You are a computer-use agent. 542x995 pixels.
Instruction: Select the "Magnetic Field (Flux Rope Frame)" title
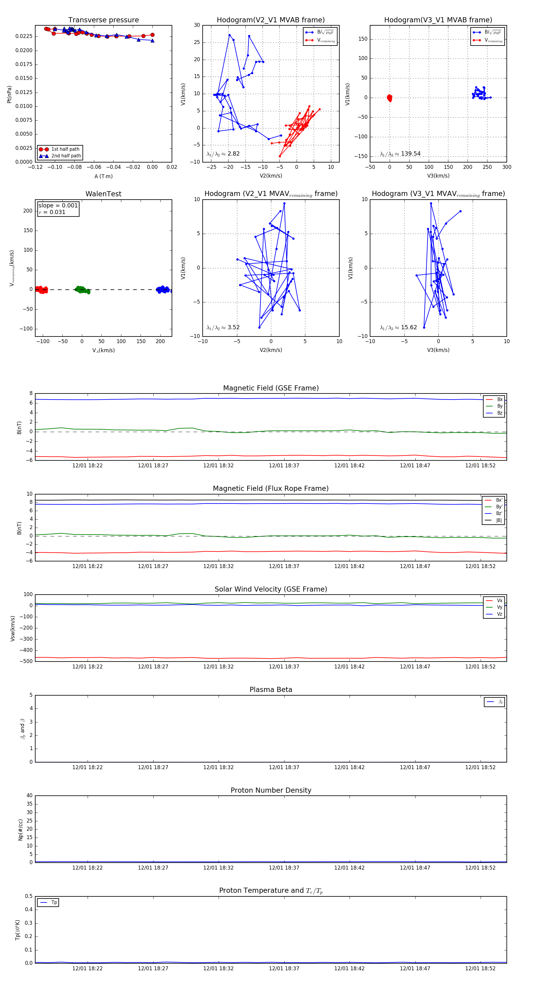(x=271, y=489)
